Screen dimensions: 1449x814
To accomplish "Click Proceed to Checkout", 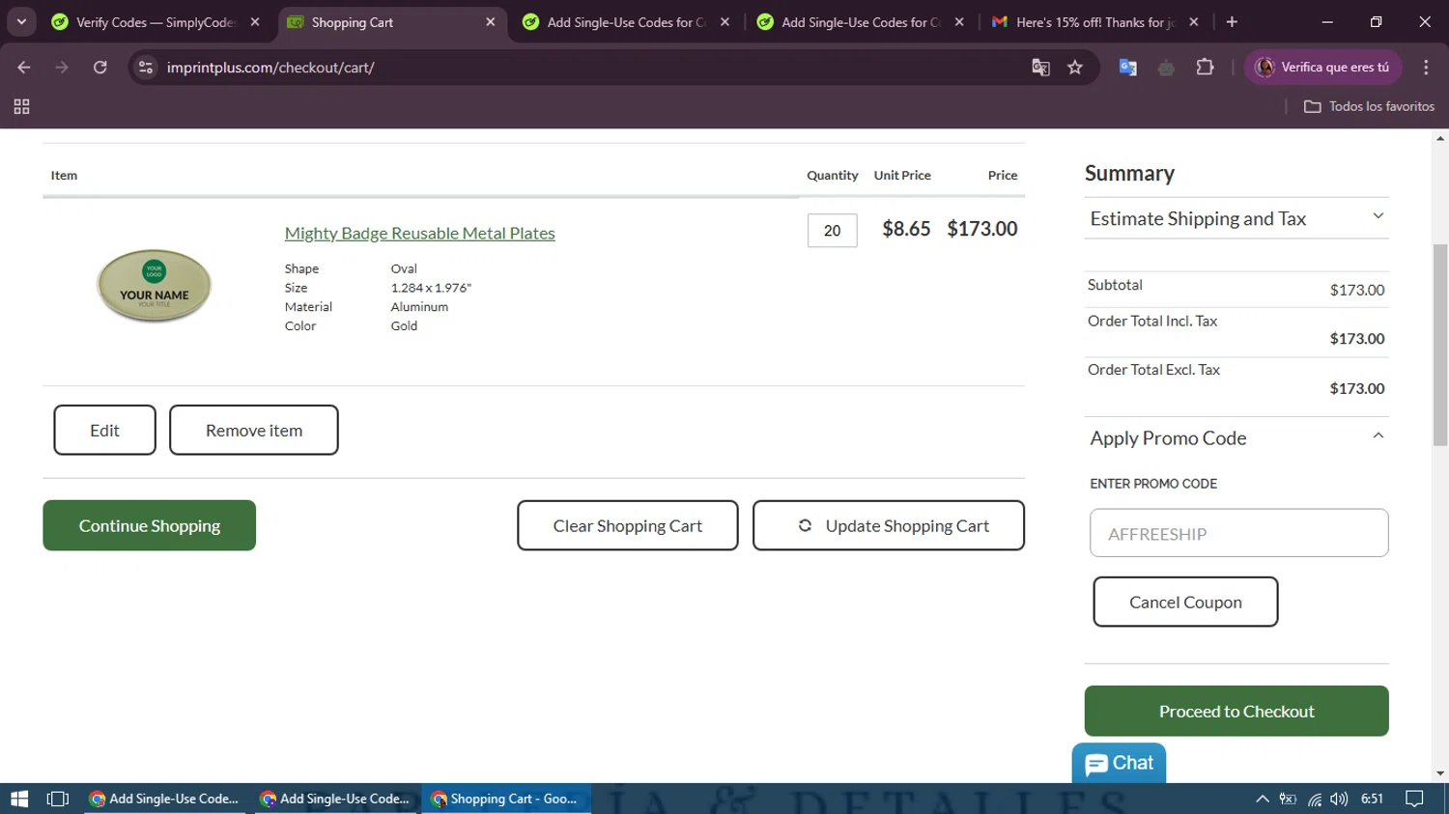I will pyautogui.click(x=1236, y=711).
